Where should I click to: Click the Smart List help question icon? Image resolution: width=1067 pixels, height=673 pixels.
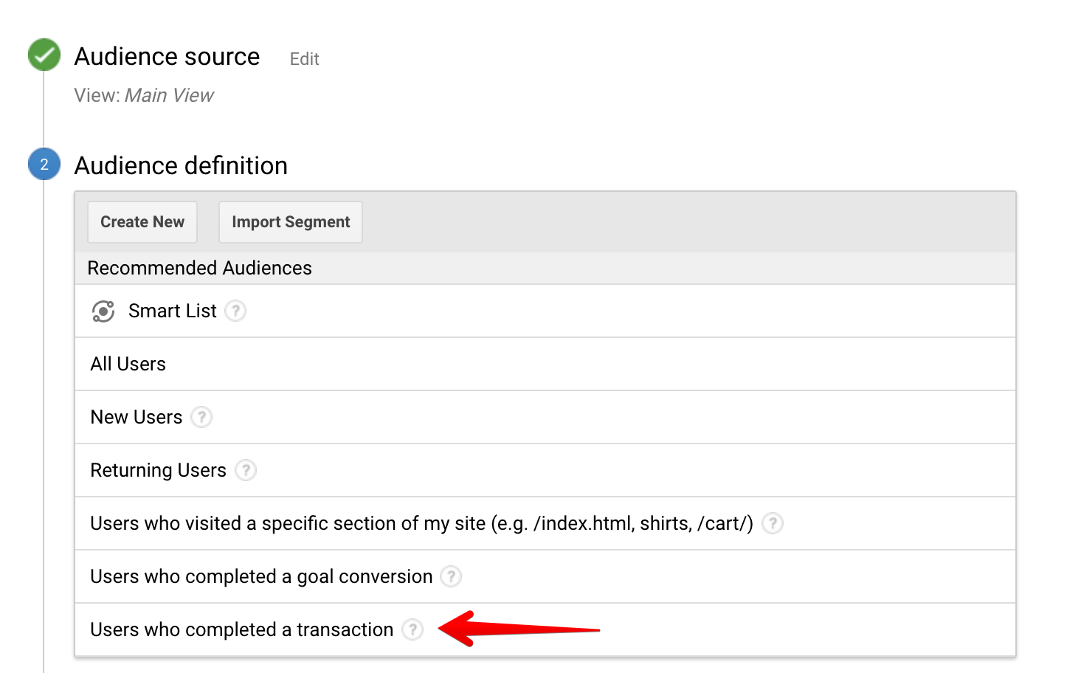click(235, 311)
